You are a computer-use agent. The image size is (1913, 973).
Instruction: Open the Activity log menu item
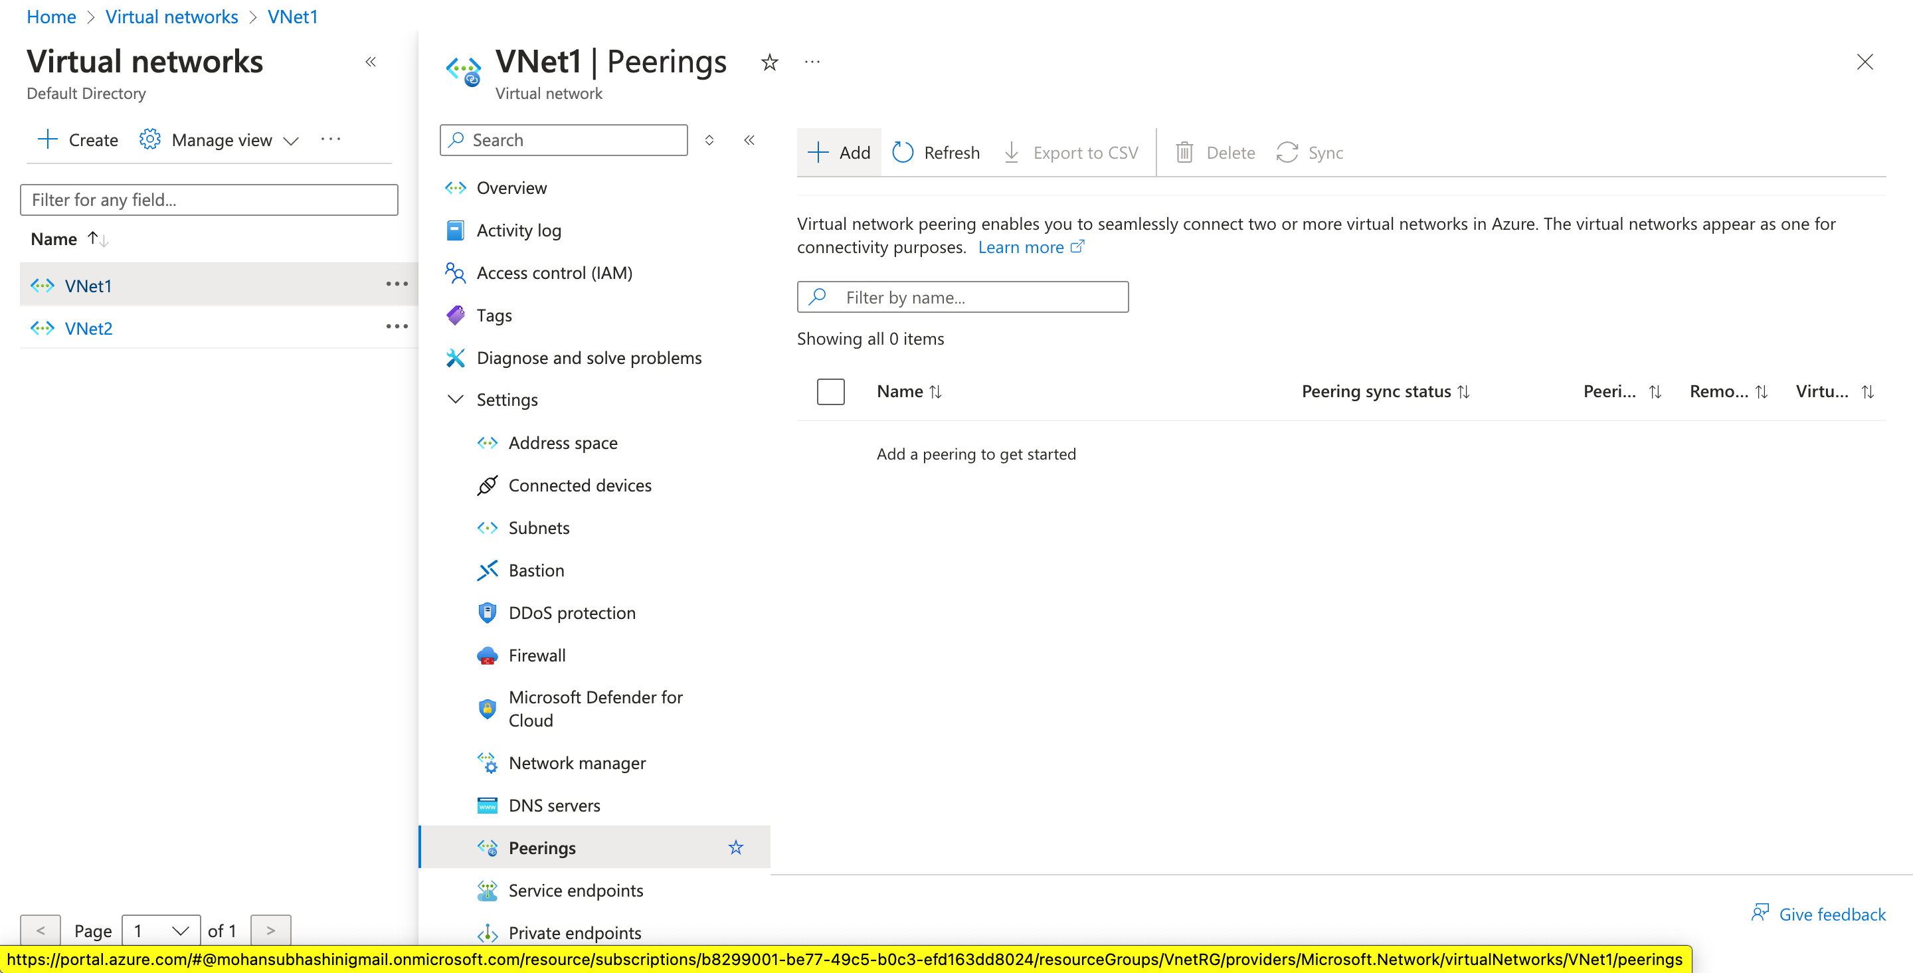click(x=518, y=230)
